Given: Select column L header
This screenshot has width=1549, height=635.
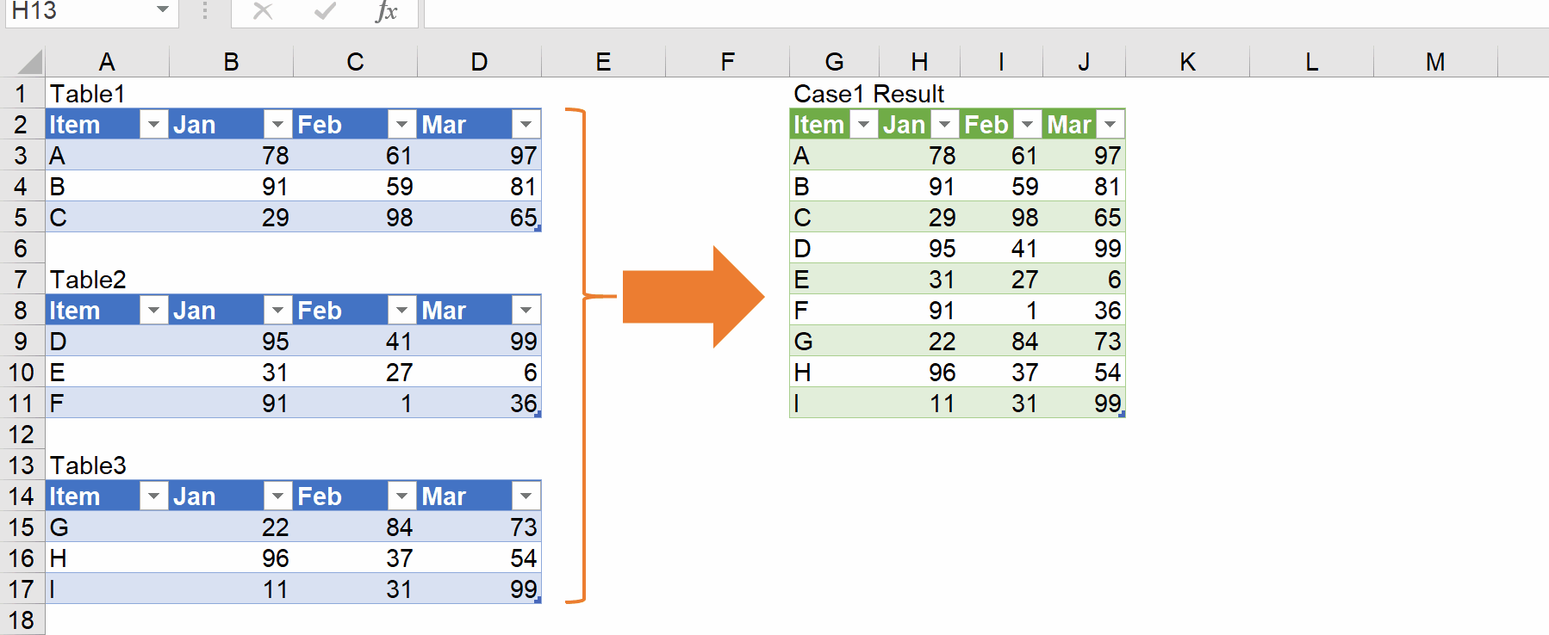Looking at the screenshot, I should point(1311,62).
